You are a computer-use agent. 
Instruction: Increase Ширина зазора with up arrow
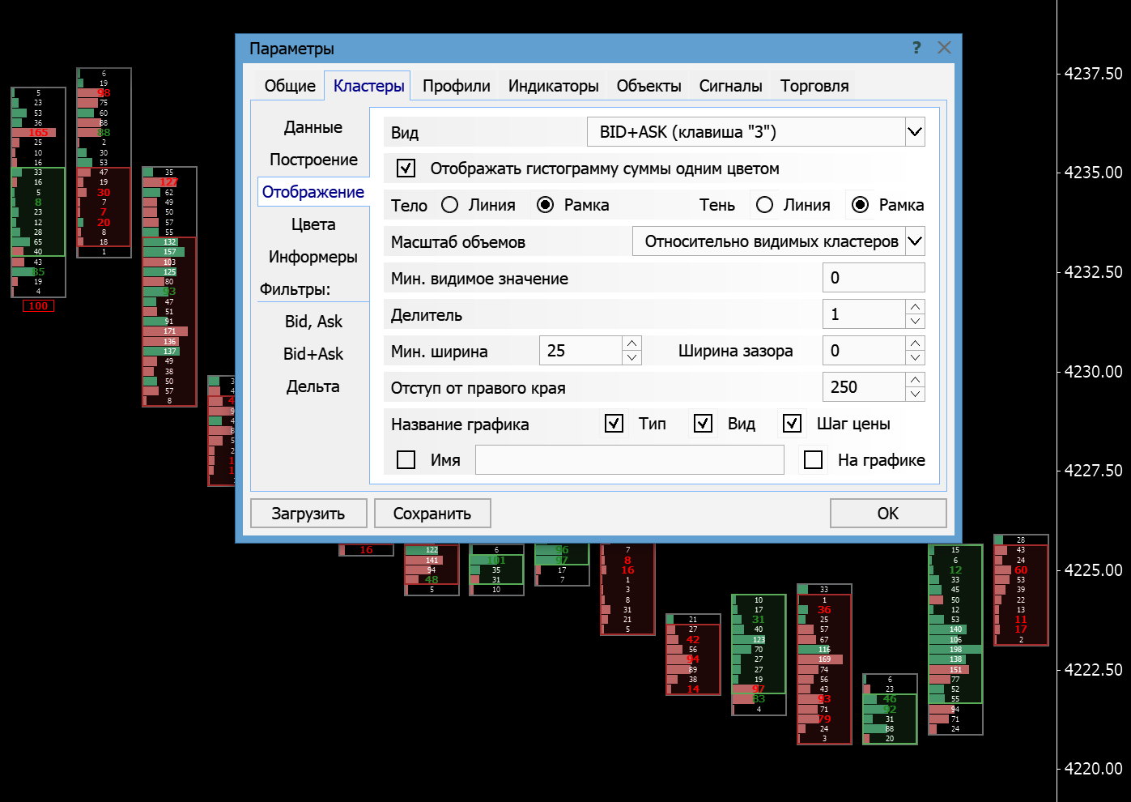coord(915,343)
